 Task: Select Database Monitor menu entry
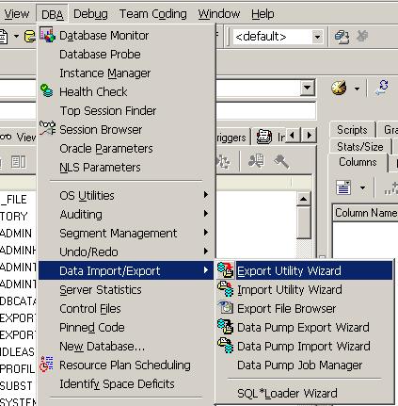[x=127, y=36]
